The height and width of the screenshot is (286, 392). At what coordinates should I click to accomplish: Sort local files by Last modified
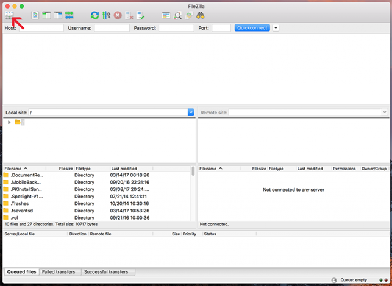point(131,169)
